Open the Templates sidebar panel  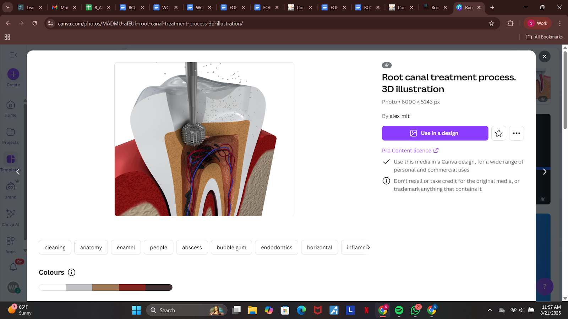10,162
